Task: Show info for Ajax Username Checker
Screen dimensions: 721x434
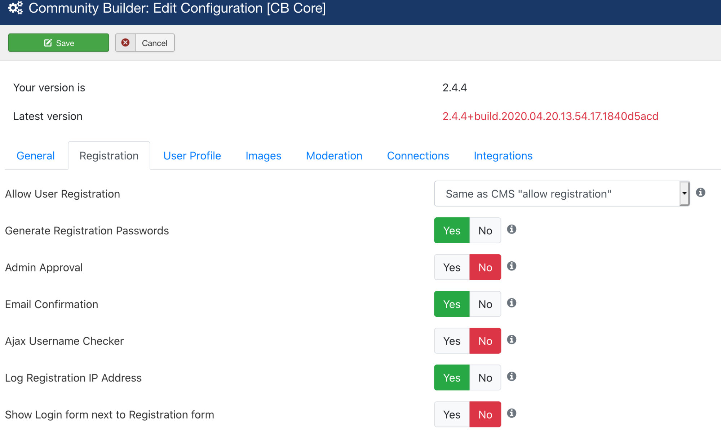Action: tap(512, 340)
